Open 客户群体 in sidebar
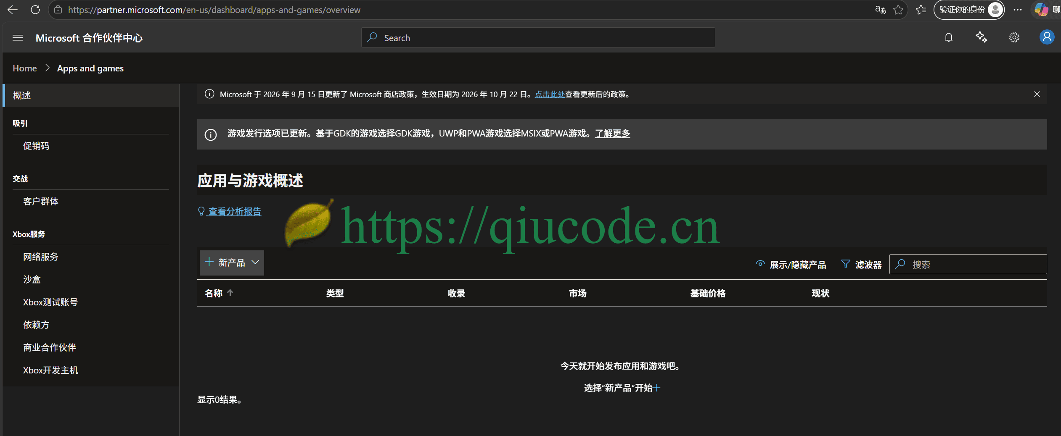This screenshot has width=1061, height=436. coord(41,201)
